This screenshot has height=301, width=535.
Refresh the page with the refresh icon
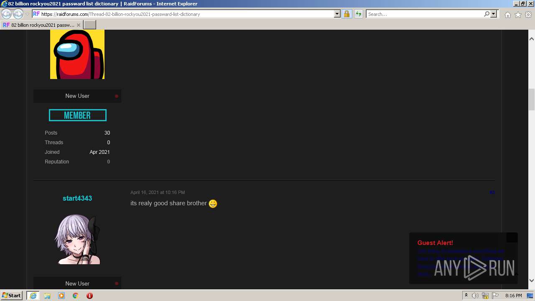click(358, 14)
